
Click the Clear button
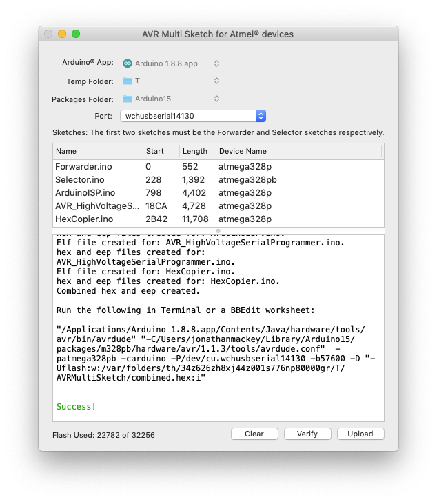254,434
